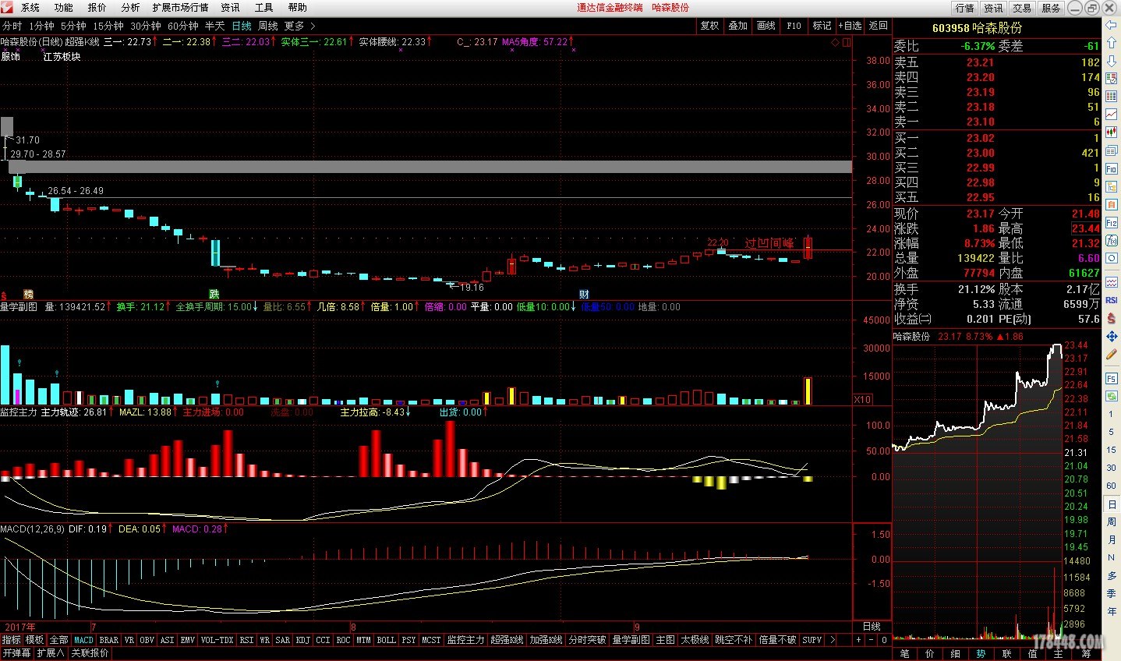Click the back arrow icon in right sidebar
The height and width of the screenshot is (661, 1121).
point(1112,26)
